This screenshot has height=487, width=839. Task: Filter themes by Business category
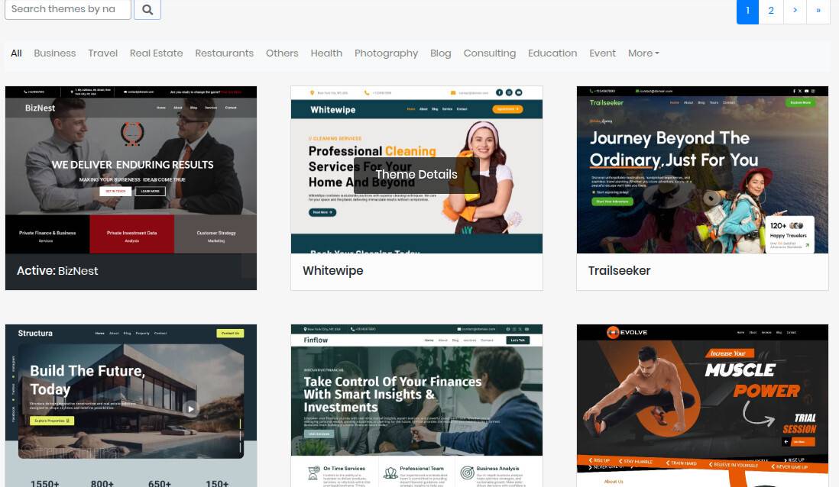(55, 53)
